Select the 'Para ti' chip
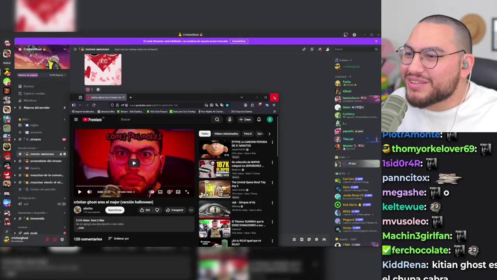This screenshot has width=497, height=280. (x=248, y=134)
